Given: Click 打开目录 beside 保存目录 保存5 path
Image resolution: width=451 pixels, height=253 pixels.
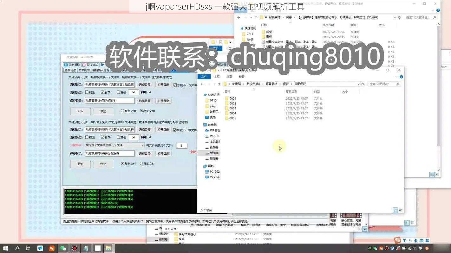Looking at the screenshot, I should pos(163,101).
